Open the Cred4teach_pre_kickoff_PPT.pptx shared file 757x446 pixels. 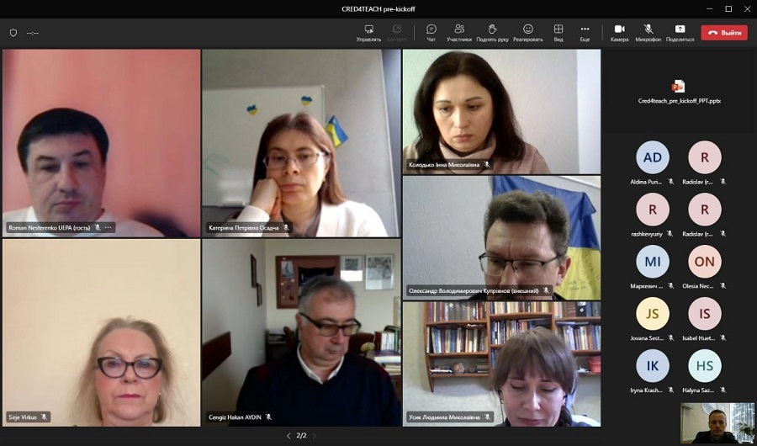(x=679, y=92)
